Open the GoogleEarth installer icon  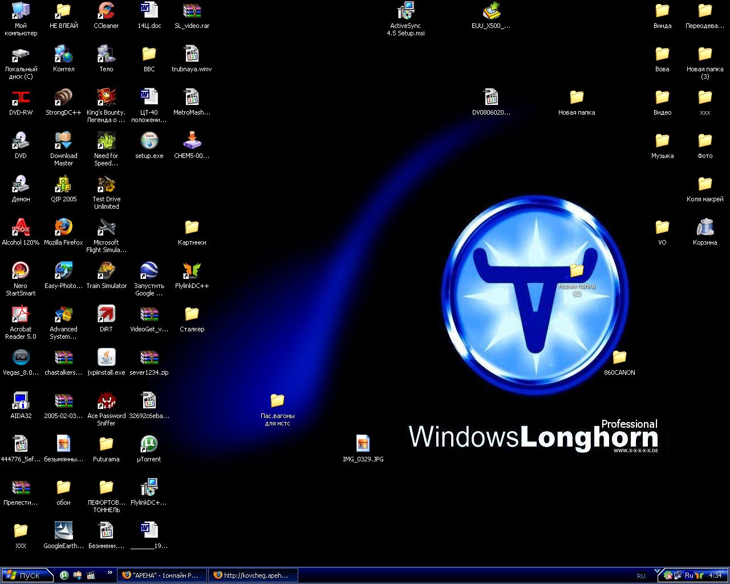point(63,535)
